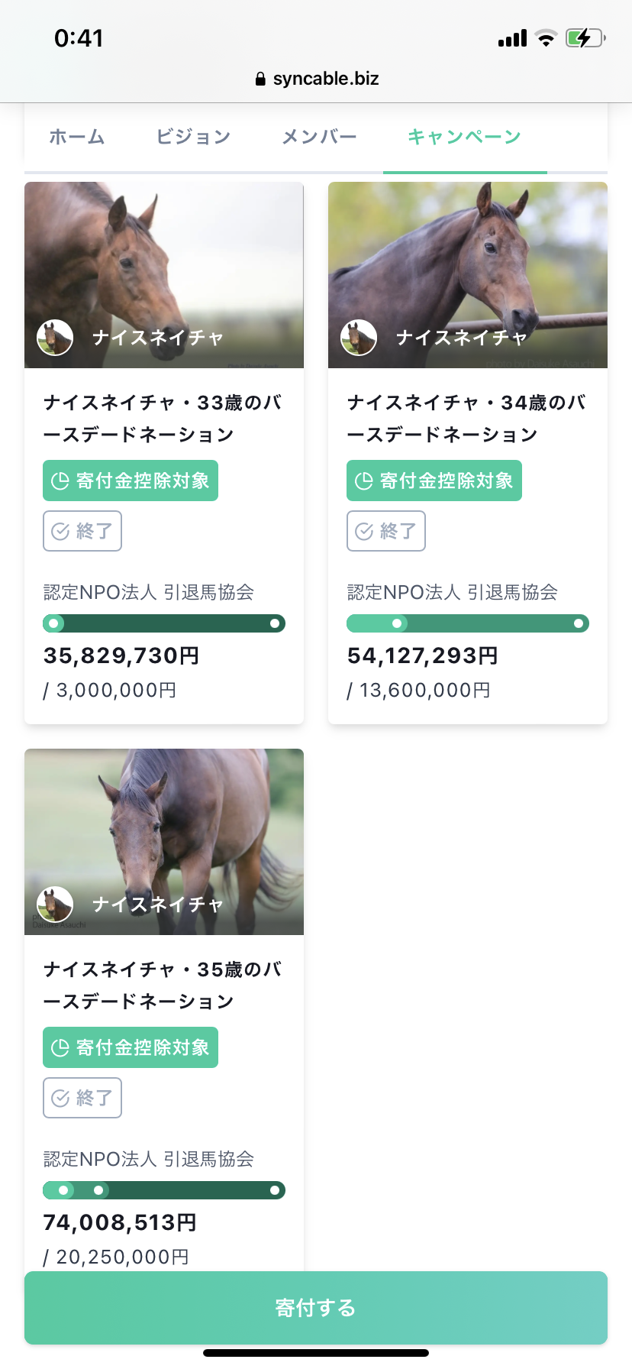This screenshot has width=632, height=1369.
Task: Open 34歳のバースデードネーション campaign title
Action: [466, 419]
